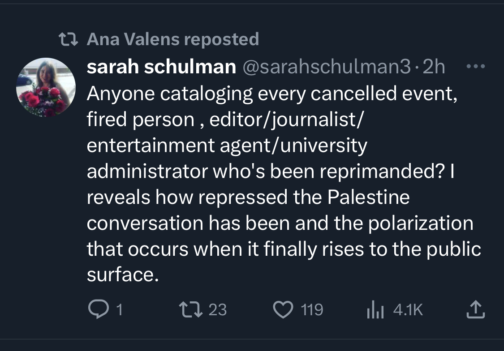Click the word "Palestine" in the tweet
The image size is (504, 351).
coord(368,197)
